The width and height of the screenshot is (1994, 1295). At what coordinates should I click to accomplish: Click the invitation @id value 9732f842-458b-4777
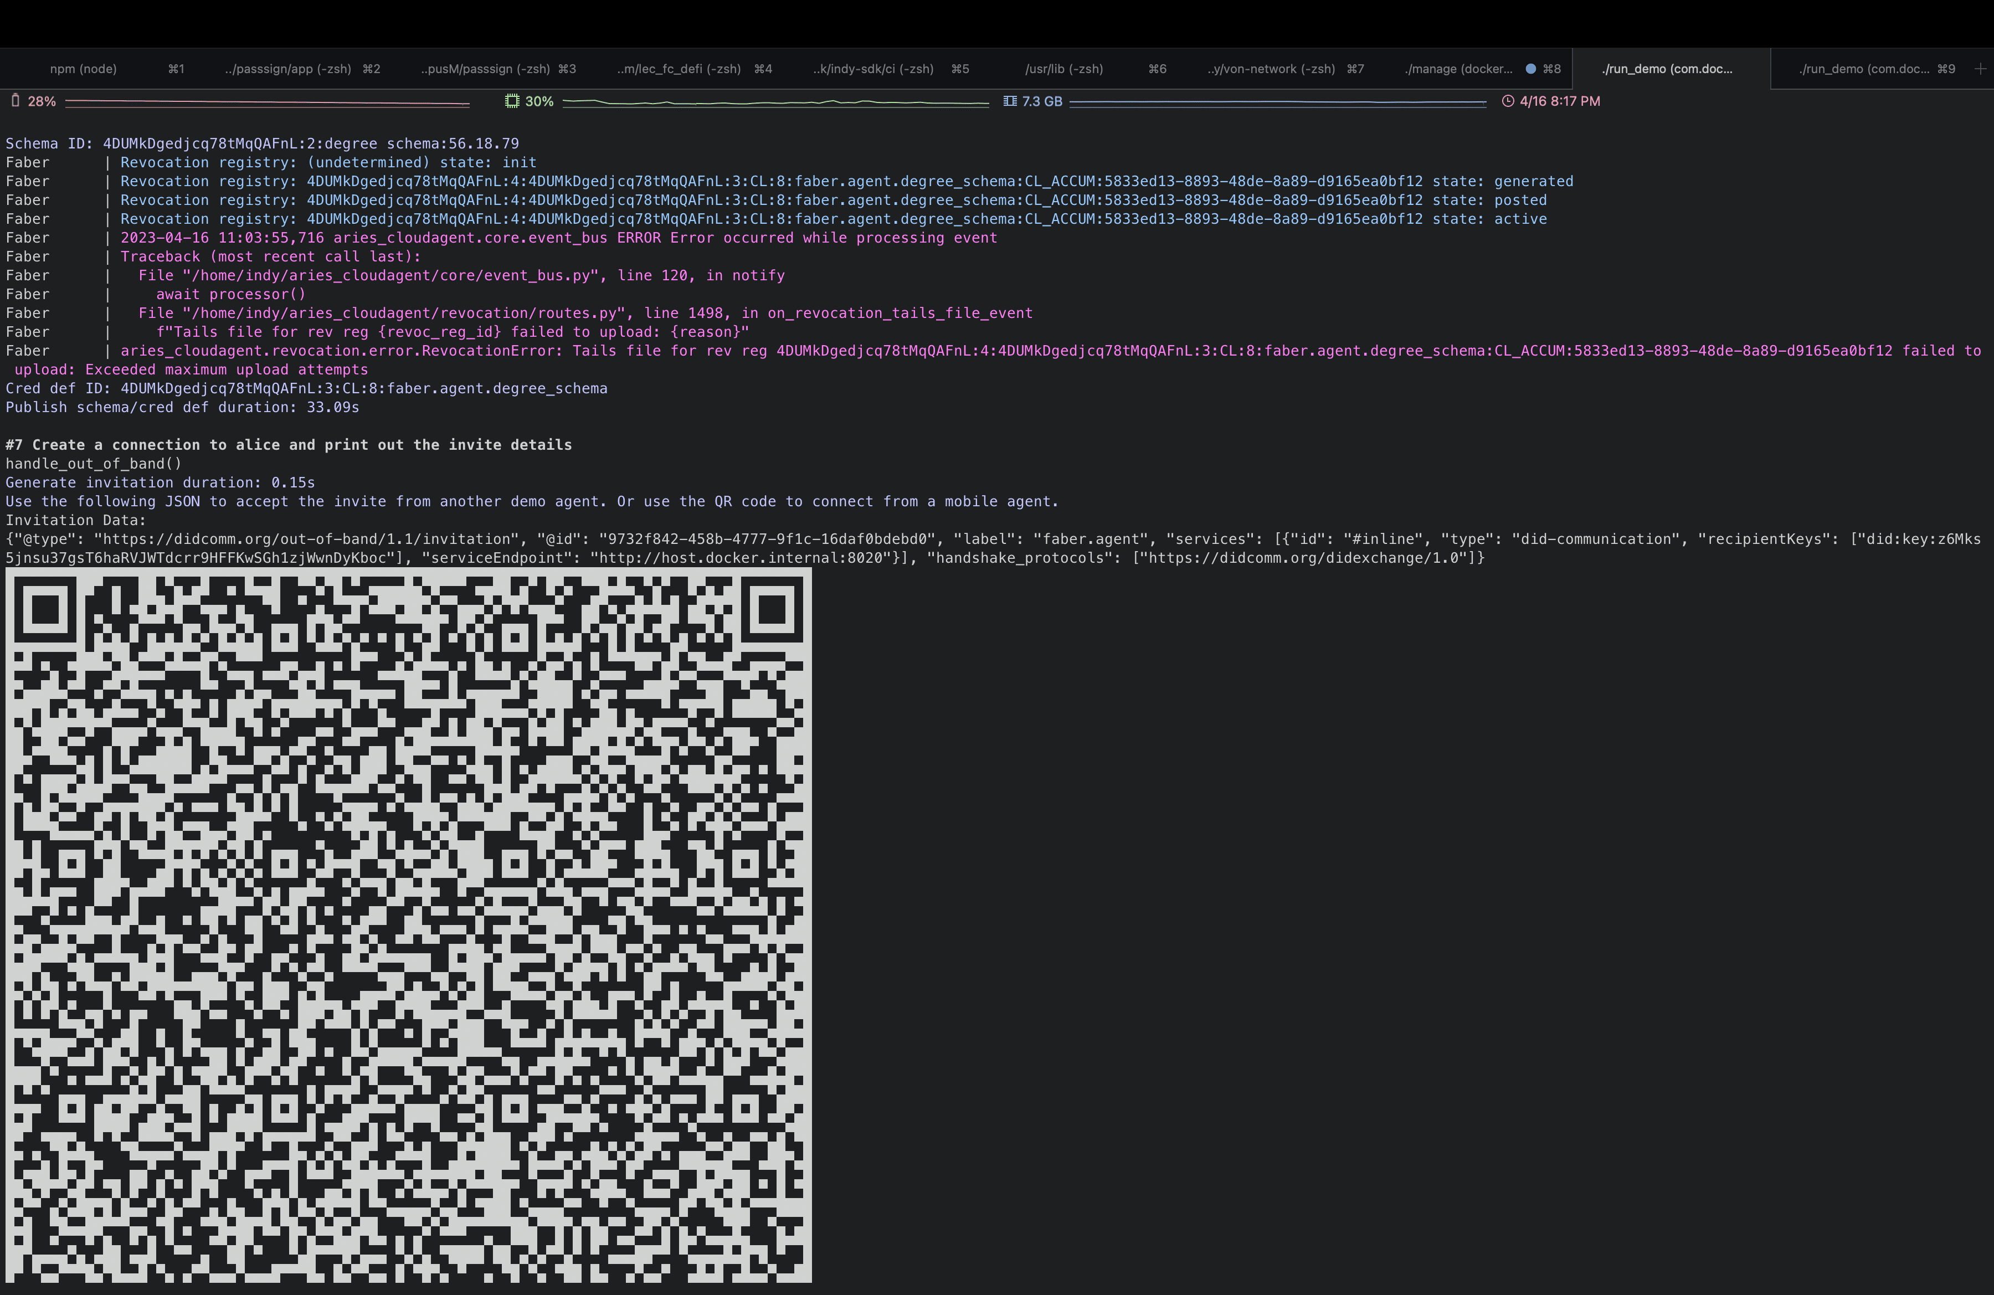click(x=767, y=539)
